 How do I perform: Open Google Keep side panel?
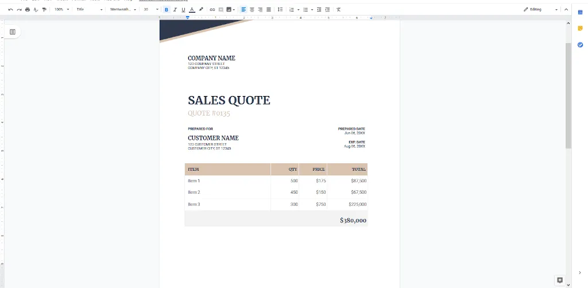click(x=580, y=29)
